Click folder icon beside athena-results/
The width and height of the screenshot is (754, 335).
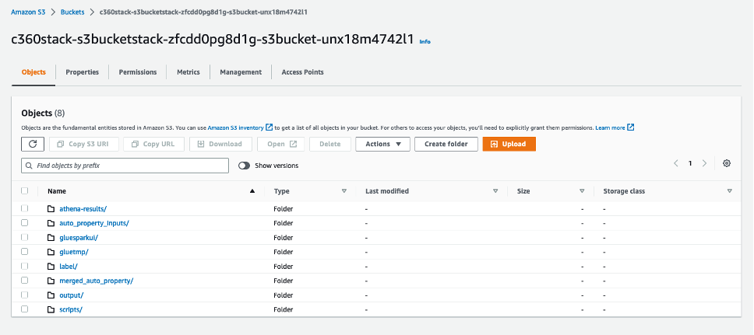(51, 209)
